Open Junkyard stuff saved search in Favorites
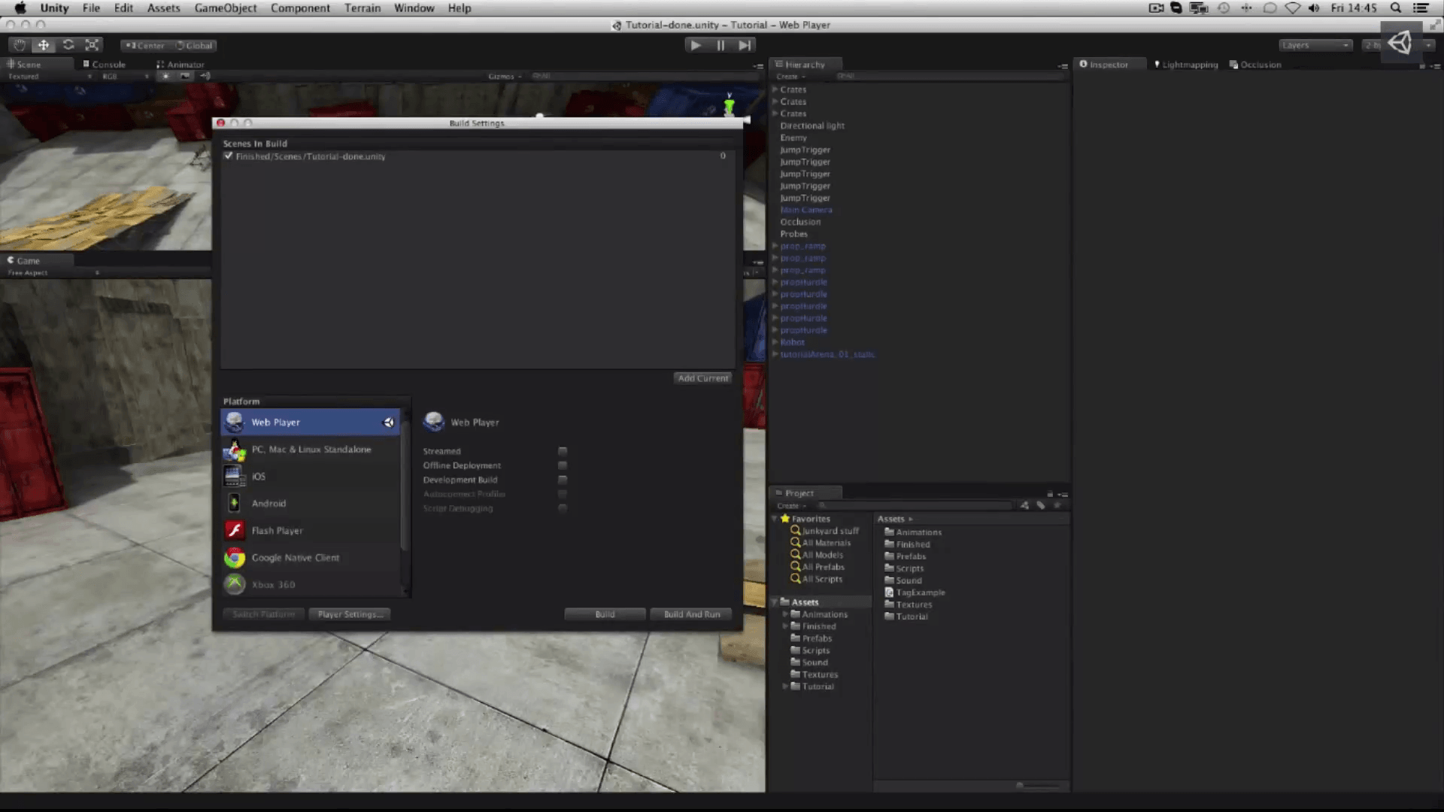 [824, 531]
